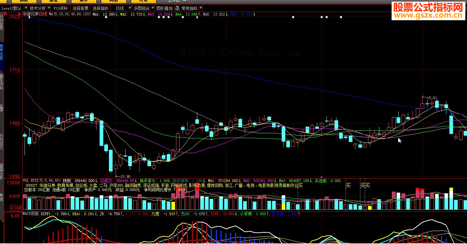Click the 常用指标 toolbar button

(x=189, y=8)
